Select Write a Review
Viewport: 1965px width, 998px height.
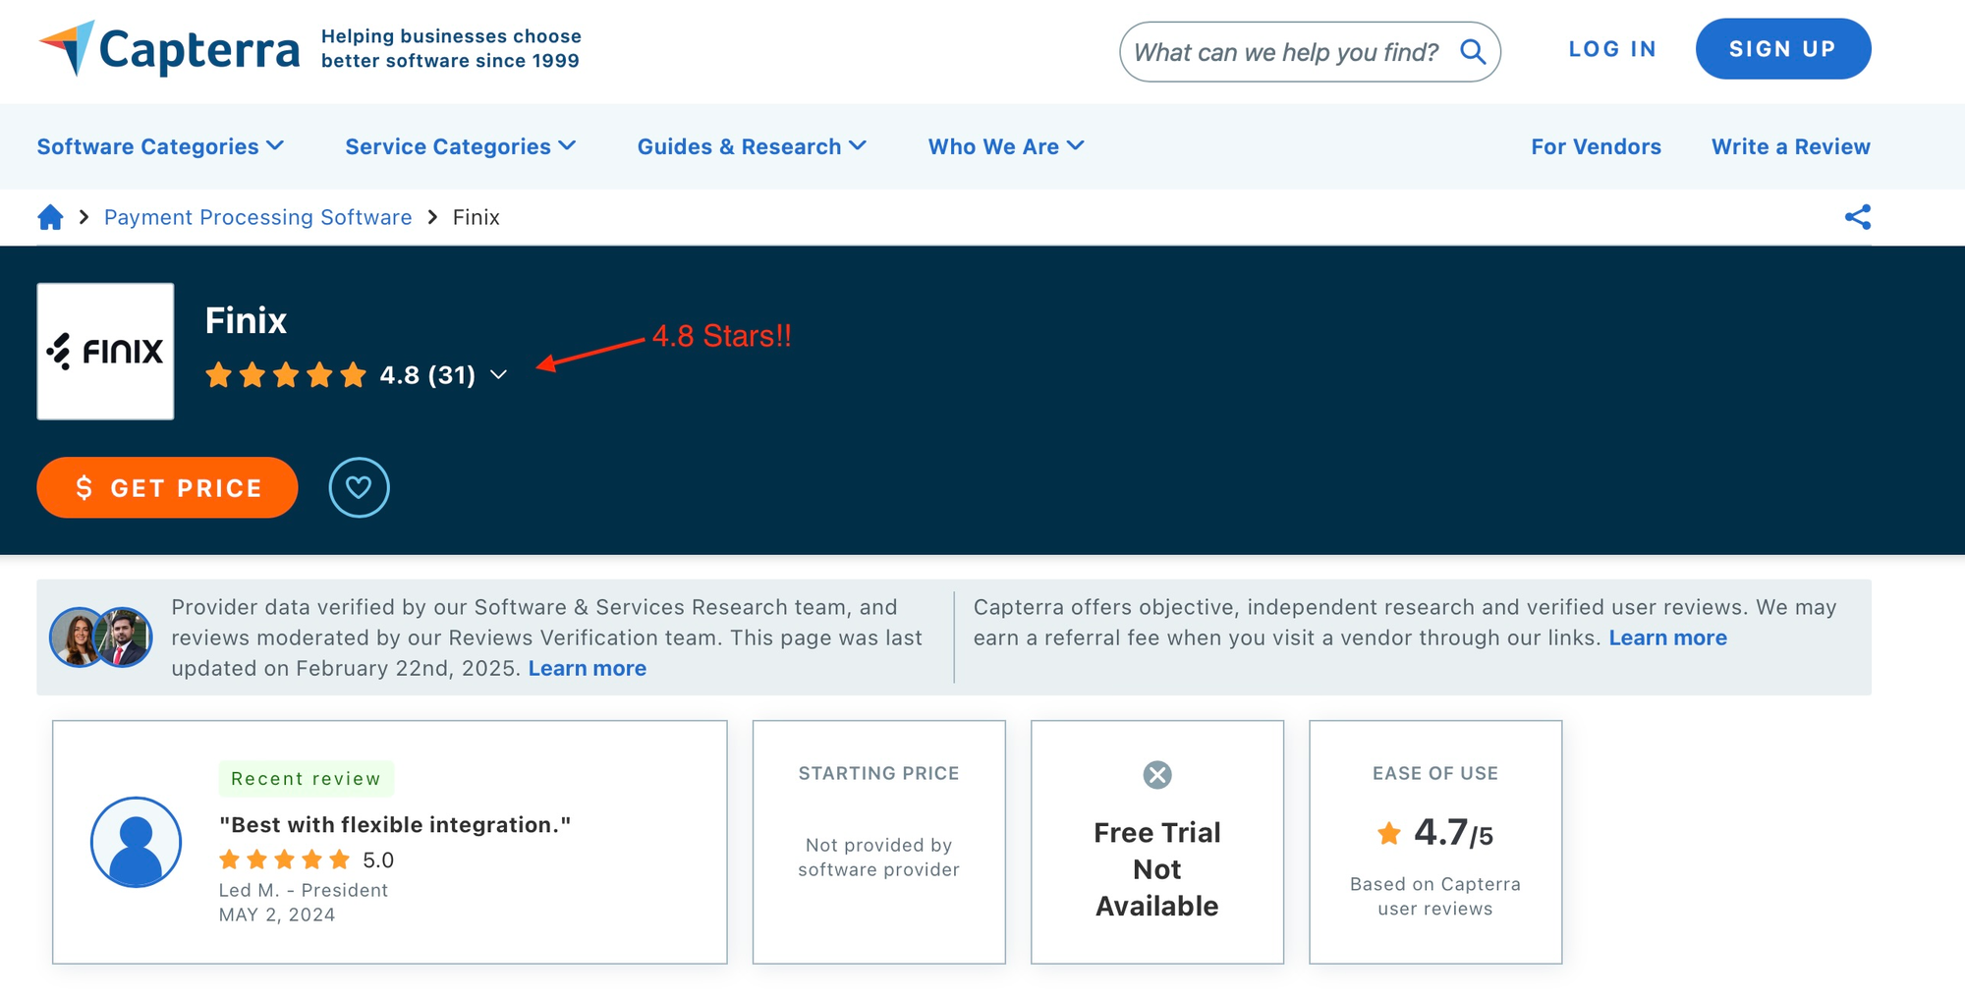pyautogui.click(x=1791, y=146)
